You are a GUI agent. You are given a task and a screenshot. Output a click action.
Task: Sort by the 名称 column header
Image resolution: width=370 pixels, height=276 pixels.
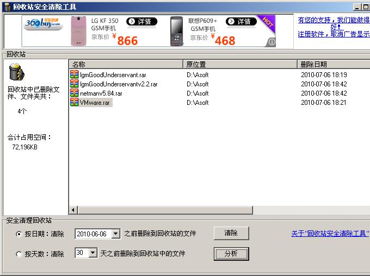(x=126, y=64)
